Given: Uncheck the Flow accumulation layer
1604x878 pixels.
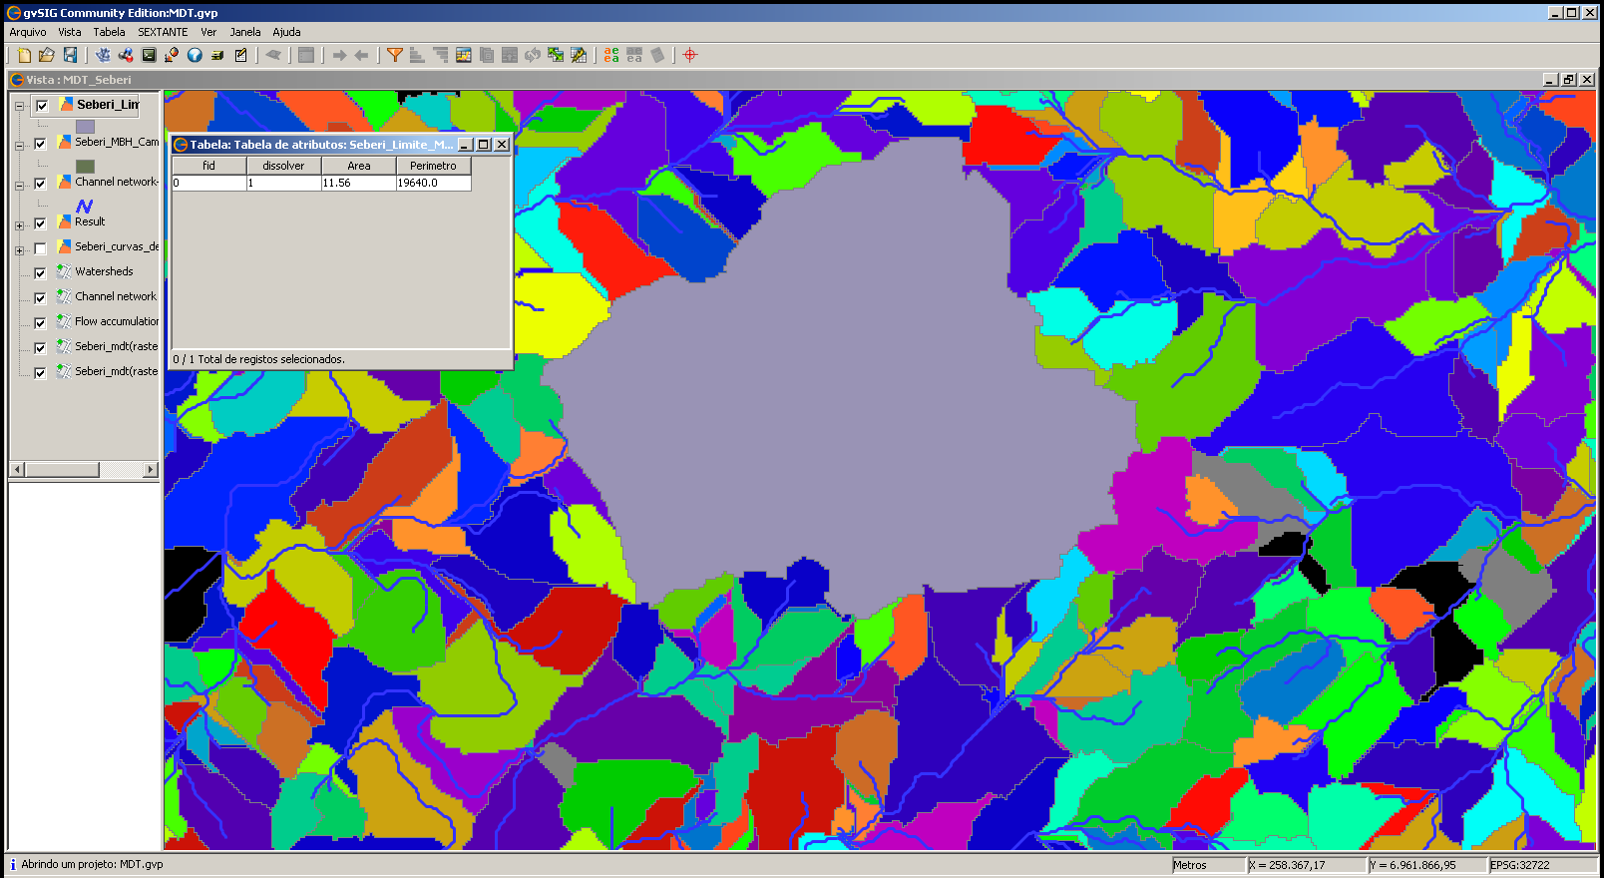Looking at the screenshot, I should [x=40, y=322].
